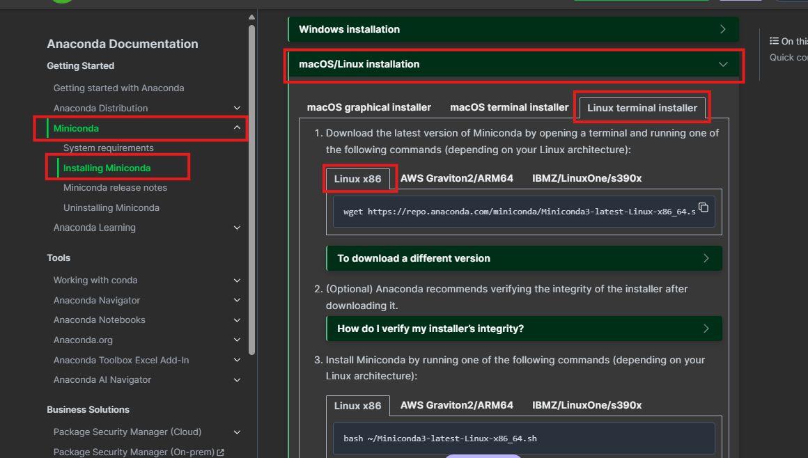Expand To download a different version

click(524, 258)
